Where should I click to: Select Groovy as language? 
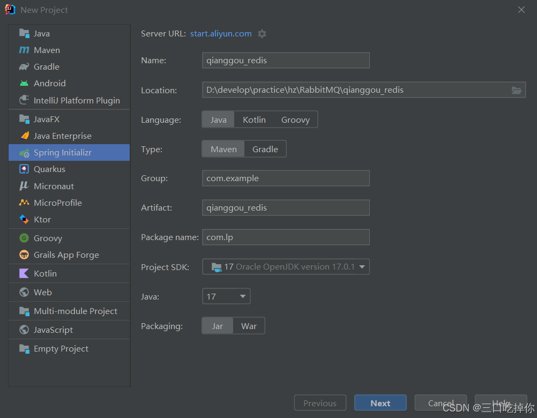pyautogui.click(x=295, y=120)
